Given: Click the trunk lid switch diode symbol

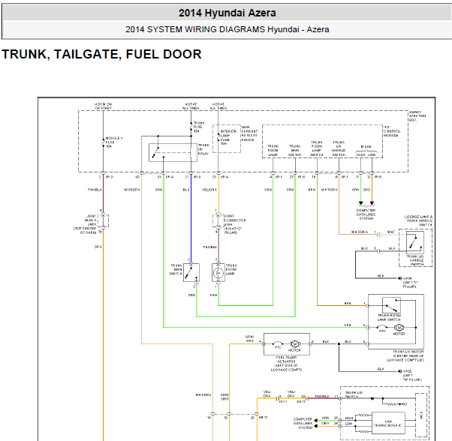Looking at the screenshot, I should (372, 399).
